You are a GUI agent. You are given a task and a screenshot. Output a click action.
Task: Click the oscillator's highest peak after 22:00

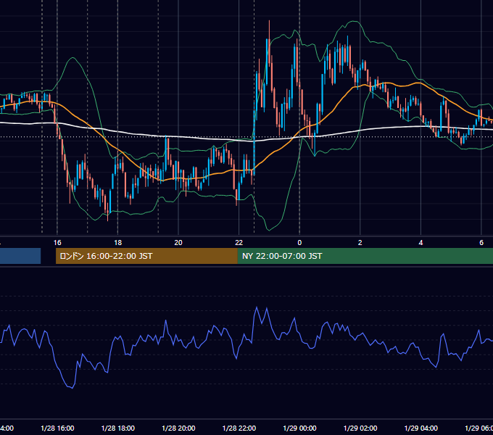[257, 307]
